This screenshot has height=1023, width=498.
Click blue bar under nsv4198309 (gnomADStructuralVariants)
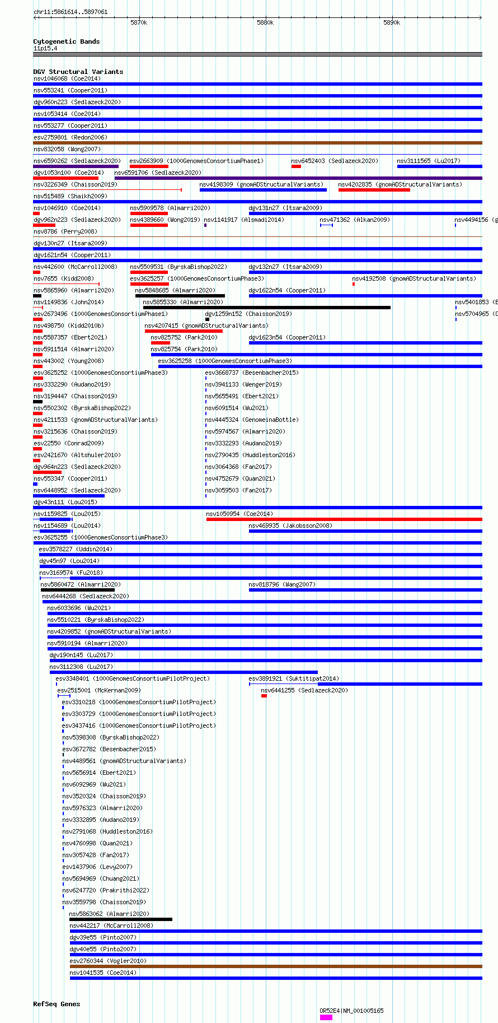click(263, 190)
